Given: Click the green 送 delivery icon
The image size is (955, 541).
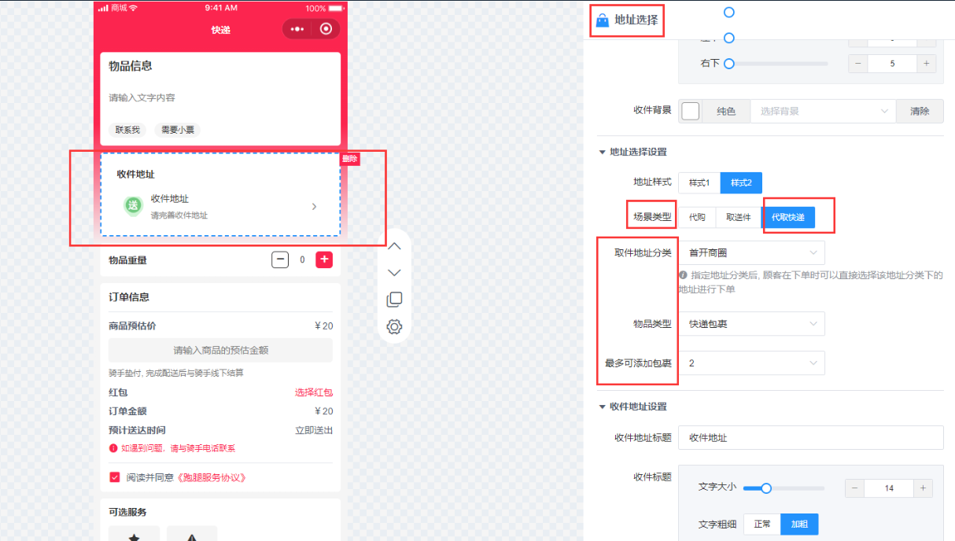Looking at the screenshot, I should (x=134, y=206).
